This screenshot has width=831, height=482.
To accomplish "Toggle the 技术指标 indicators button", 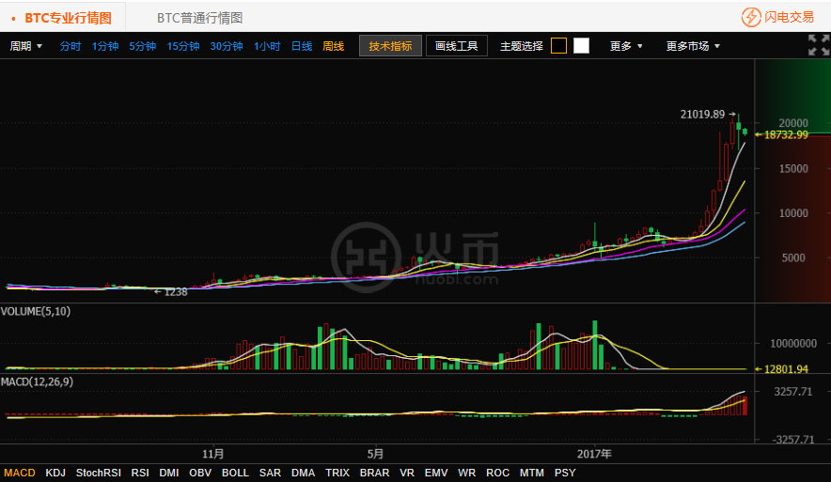I will tap(390, 46).
